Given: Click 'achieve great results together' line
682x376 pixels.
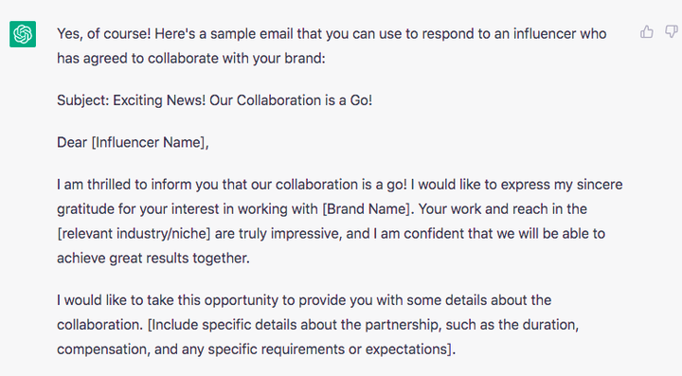Looking at the screenshot, I should tap(153, 259).
